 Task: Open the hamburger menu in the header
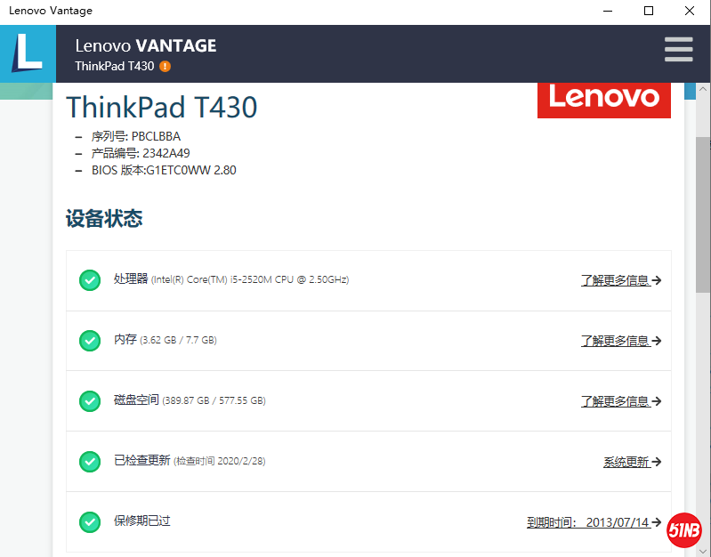[x=678, y=50]
